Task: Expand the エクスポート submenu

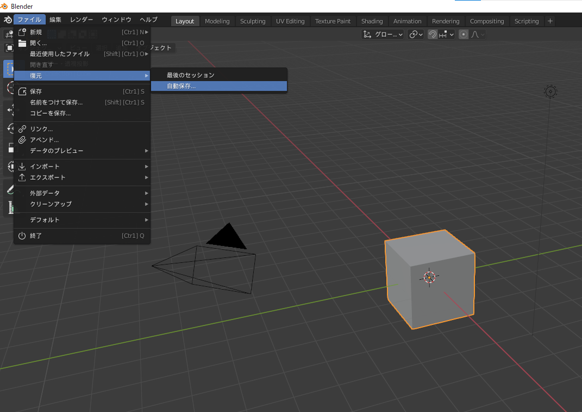Action: [82, 177]
